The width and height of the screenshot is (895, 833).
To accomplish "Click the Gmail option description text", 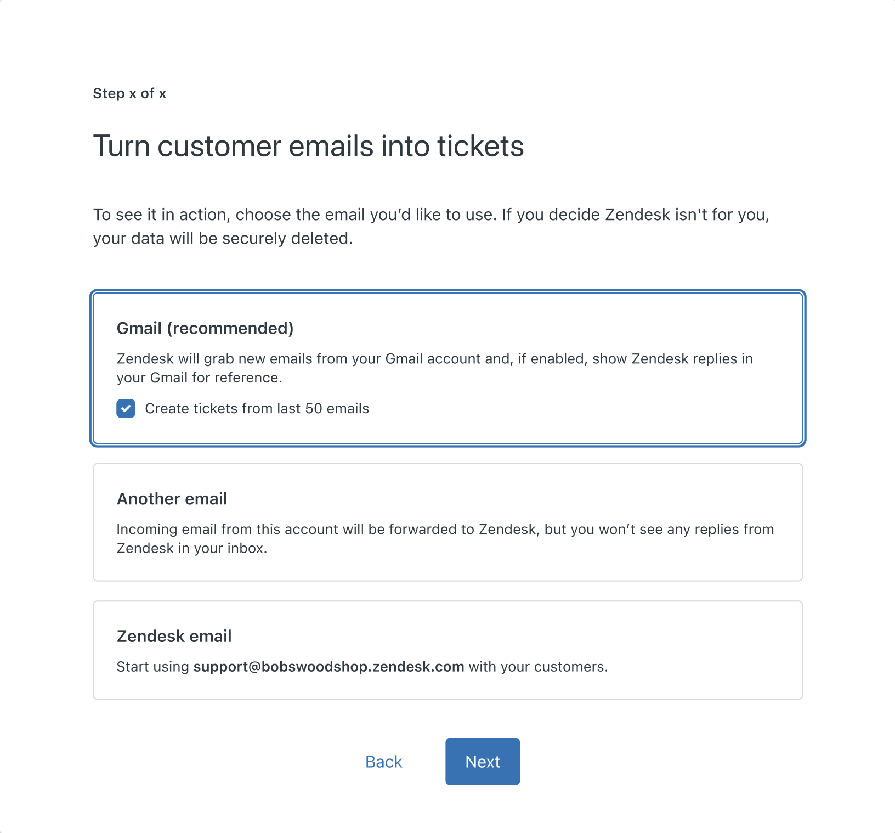I will click(435, 368).
